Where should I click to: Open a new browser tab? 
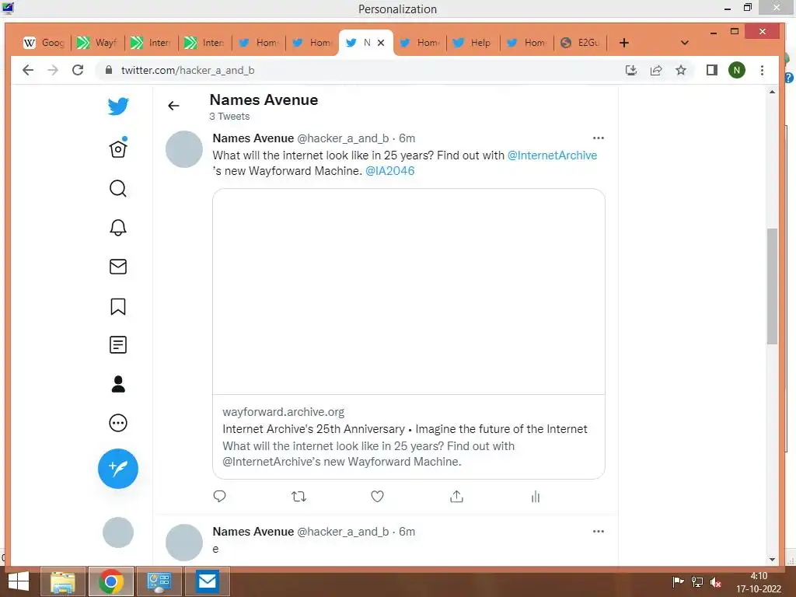click(624, 43)
